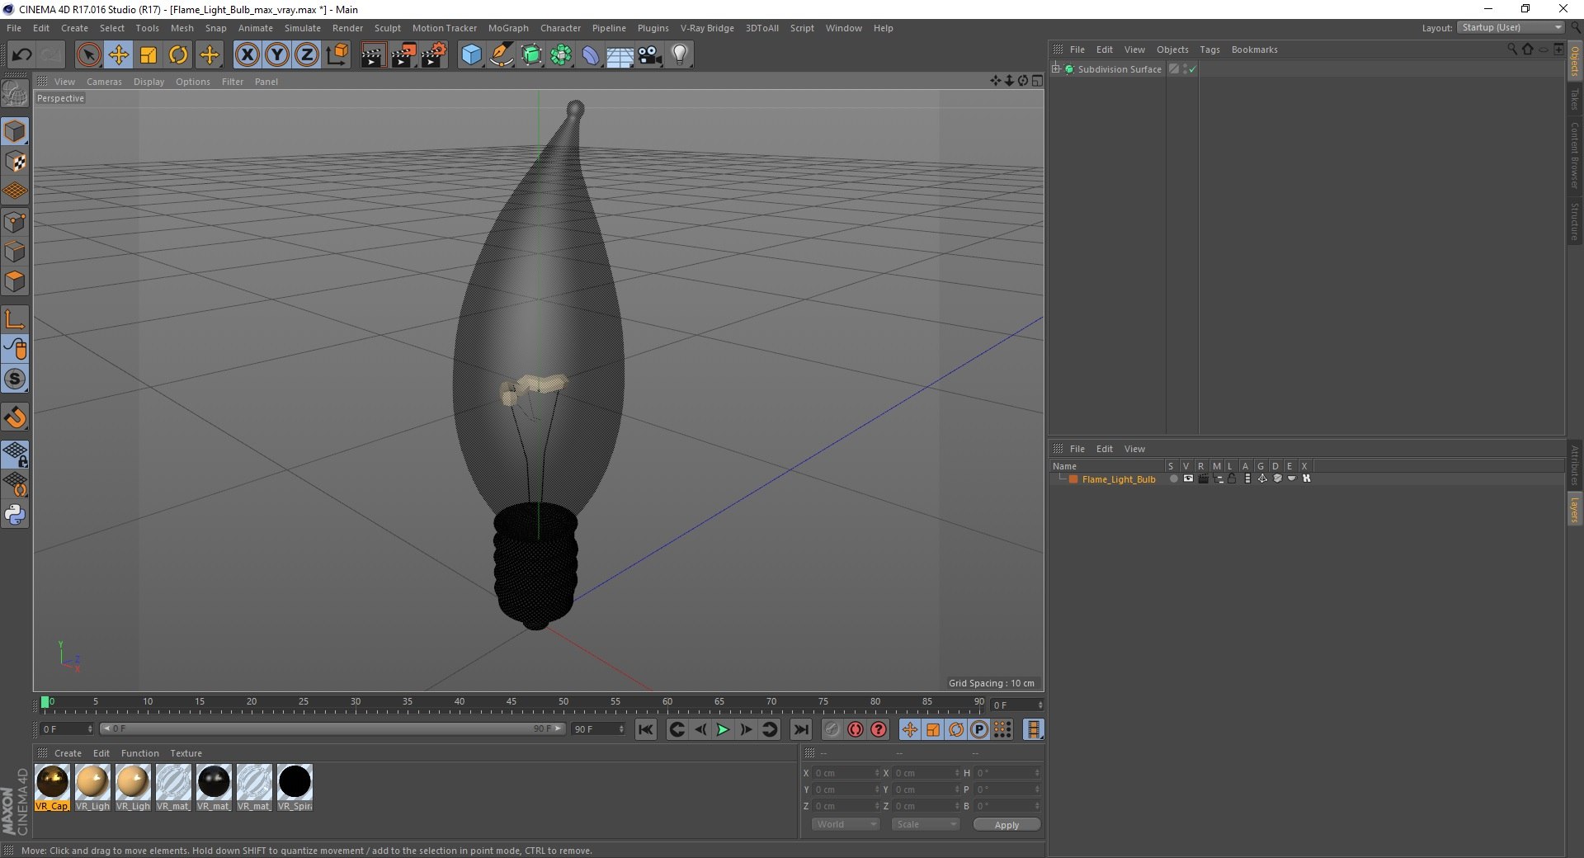
Task: Open the World coordinate dropdown
Action: click(x=846, y=824)
